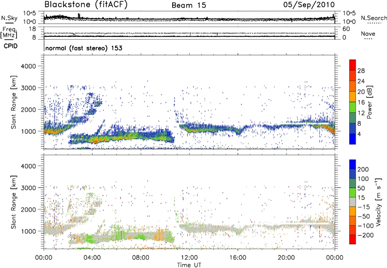Click the "18" frequency axis tick

[33, 29]
